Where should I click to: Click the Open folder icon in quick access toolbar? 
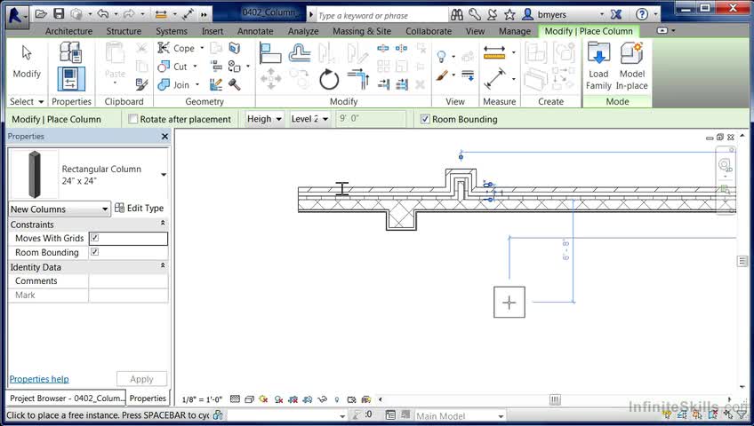click(41, 14)
